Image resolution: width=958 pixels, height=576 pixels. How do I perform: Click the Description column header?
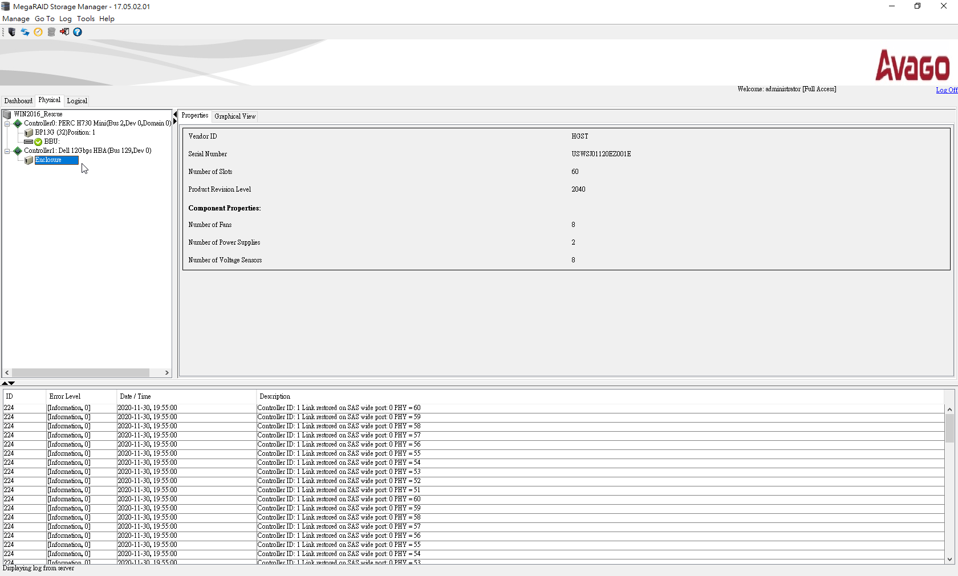click(600, 396)
